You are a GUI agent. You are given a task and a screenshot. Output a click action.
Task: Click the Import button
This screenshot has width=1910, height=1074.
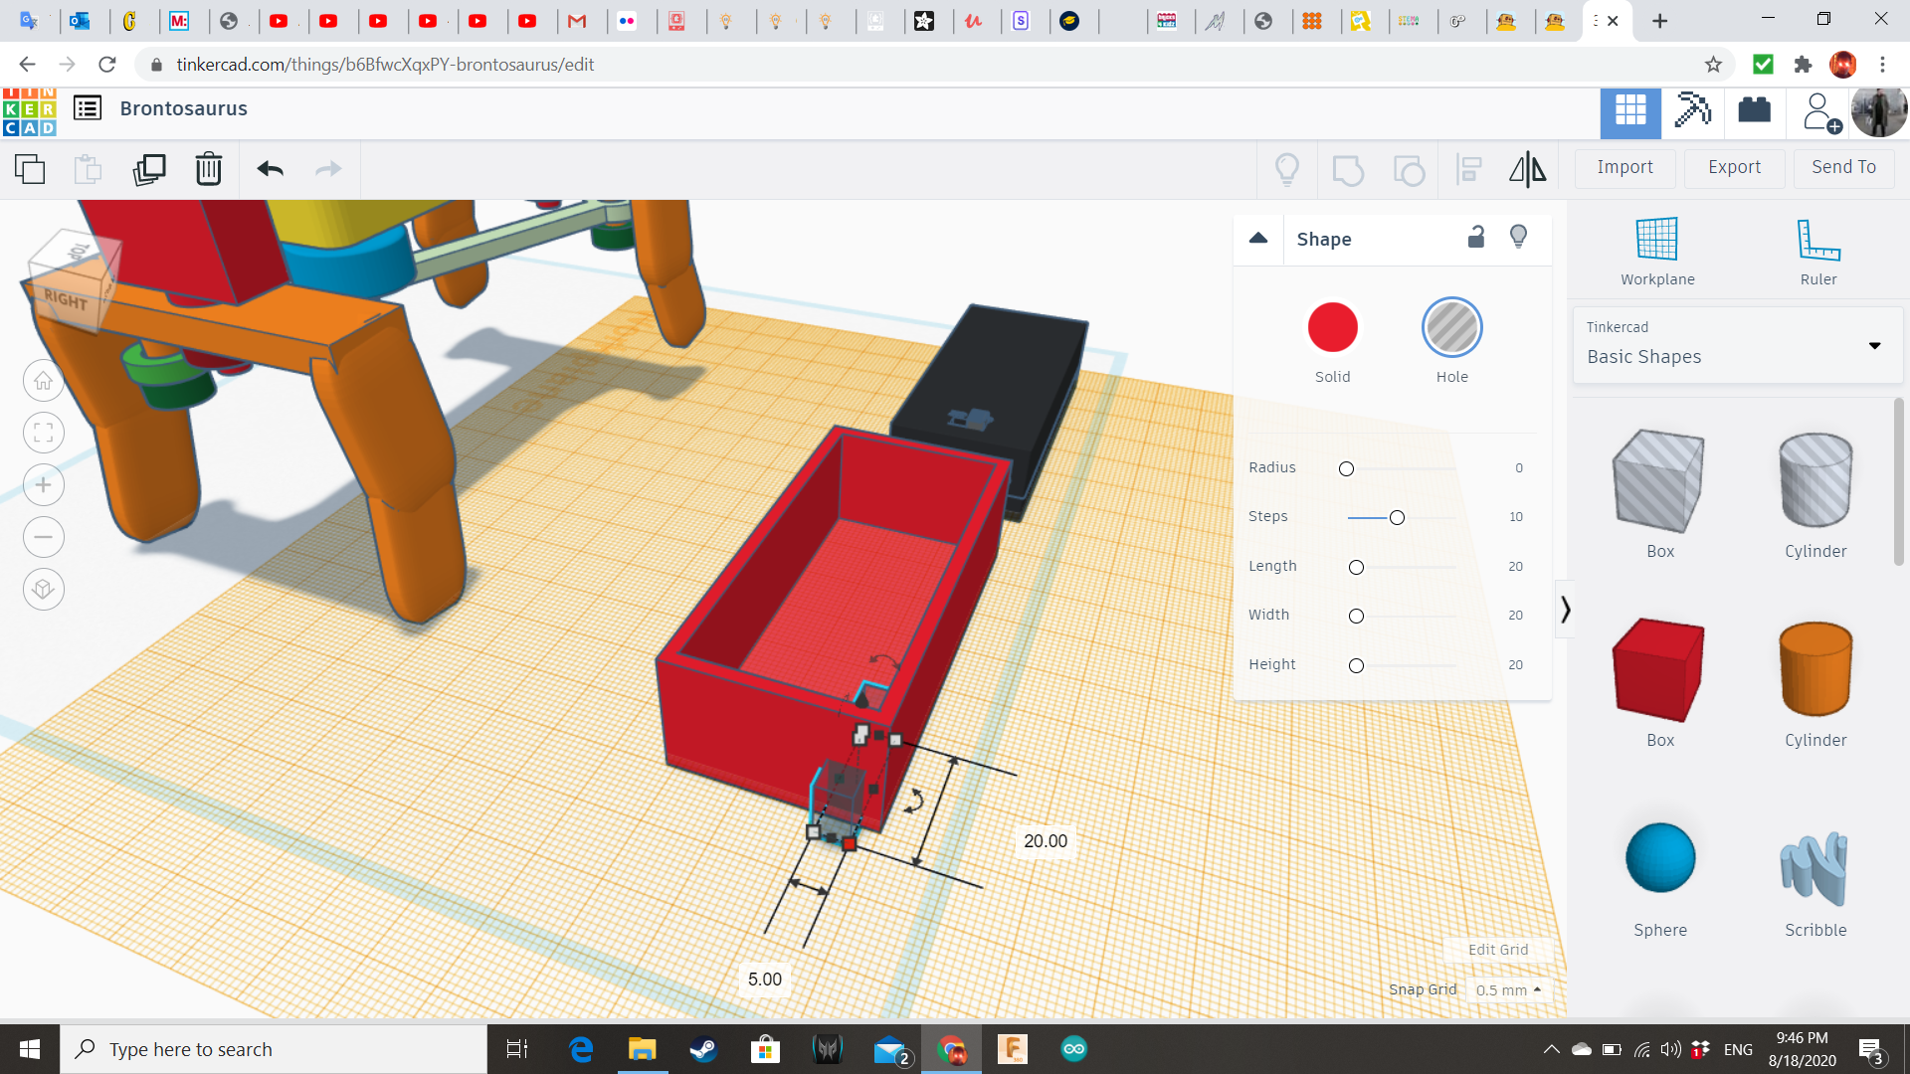tap(1624, 167)
